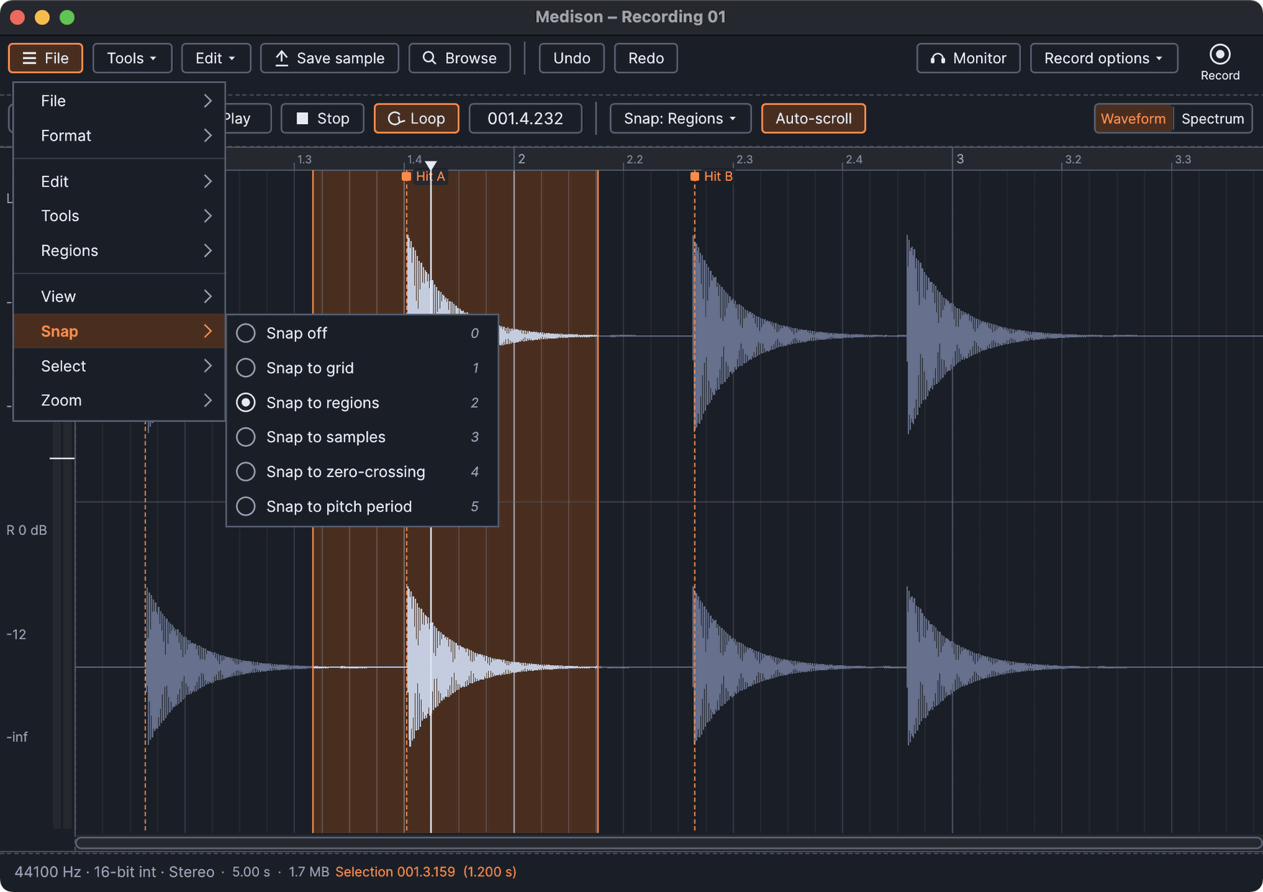
Task: Open the Tools dropdown in toolbar
Action: tap(132, 58)
